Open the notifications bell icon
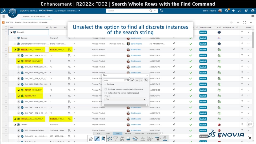The width and height of the screenshot is (256, 144). click(227, 11)
